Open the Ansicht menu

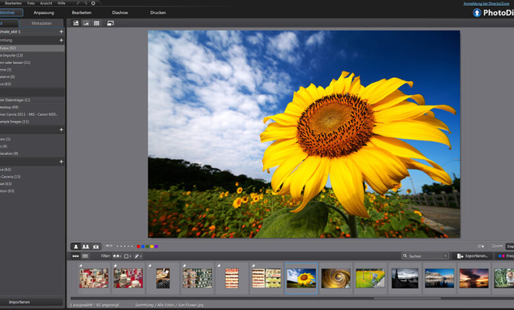[x=46, y=3]
